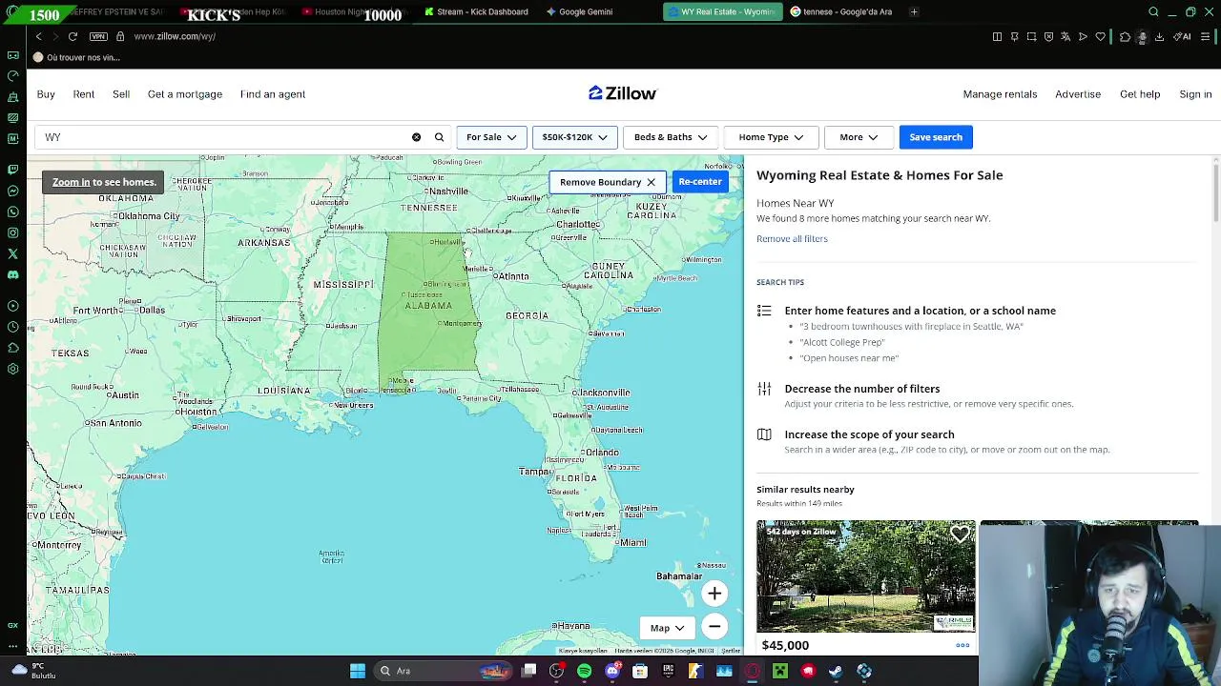
Task: Expand the Home Type filter
Action: [771, 137]
